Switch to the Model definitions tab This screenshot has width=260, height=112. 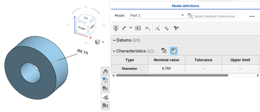click(x=185, y=6)
